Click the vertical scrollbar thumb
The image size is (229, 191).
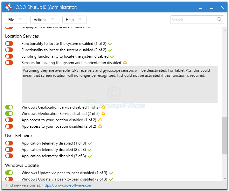click(225, 135)
